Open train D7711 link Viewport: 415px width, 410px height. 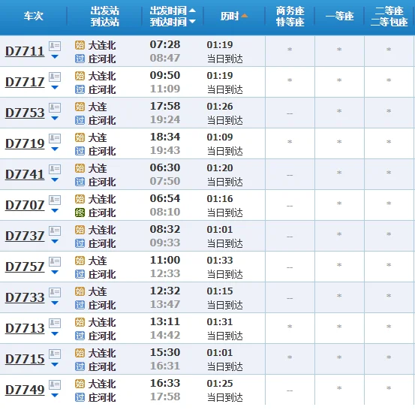tap(25, 51)
